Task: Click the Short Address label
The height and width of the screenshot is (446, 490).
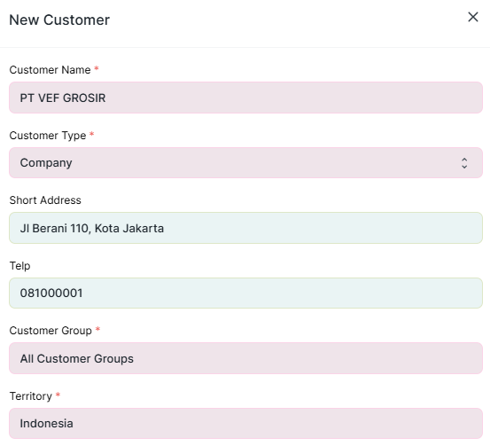Action: 45,200
